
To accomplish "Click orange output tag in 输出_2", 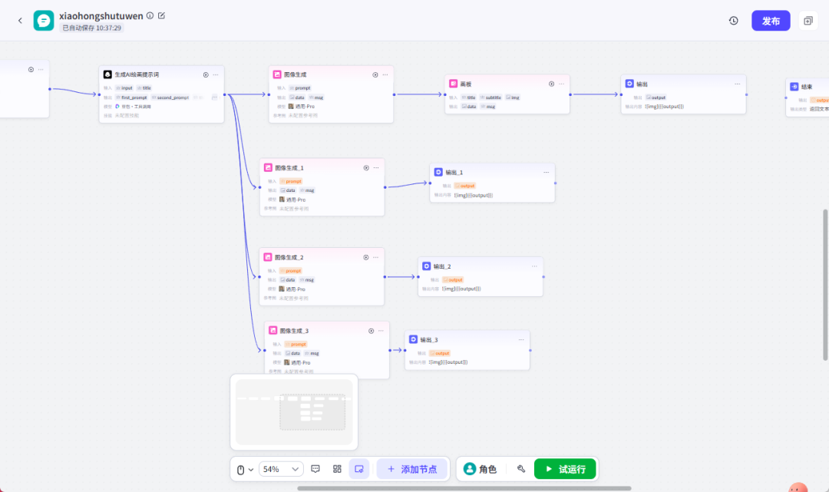I will 453,279.
